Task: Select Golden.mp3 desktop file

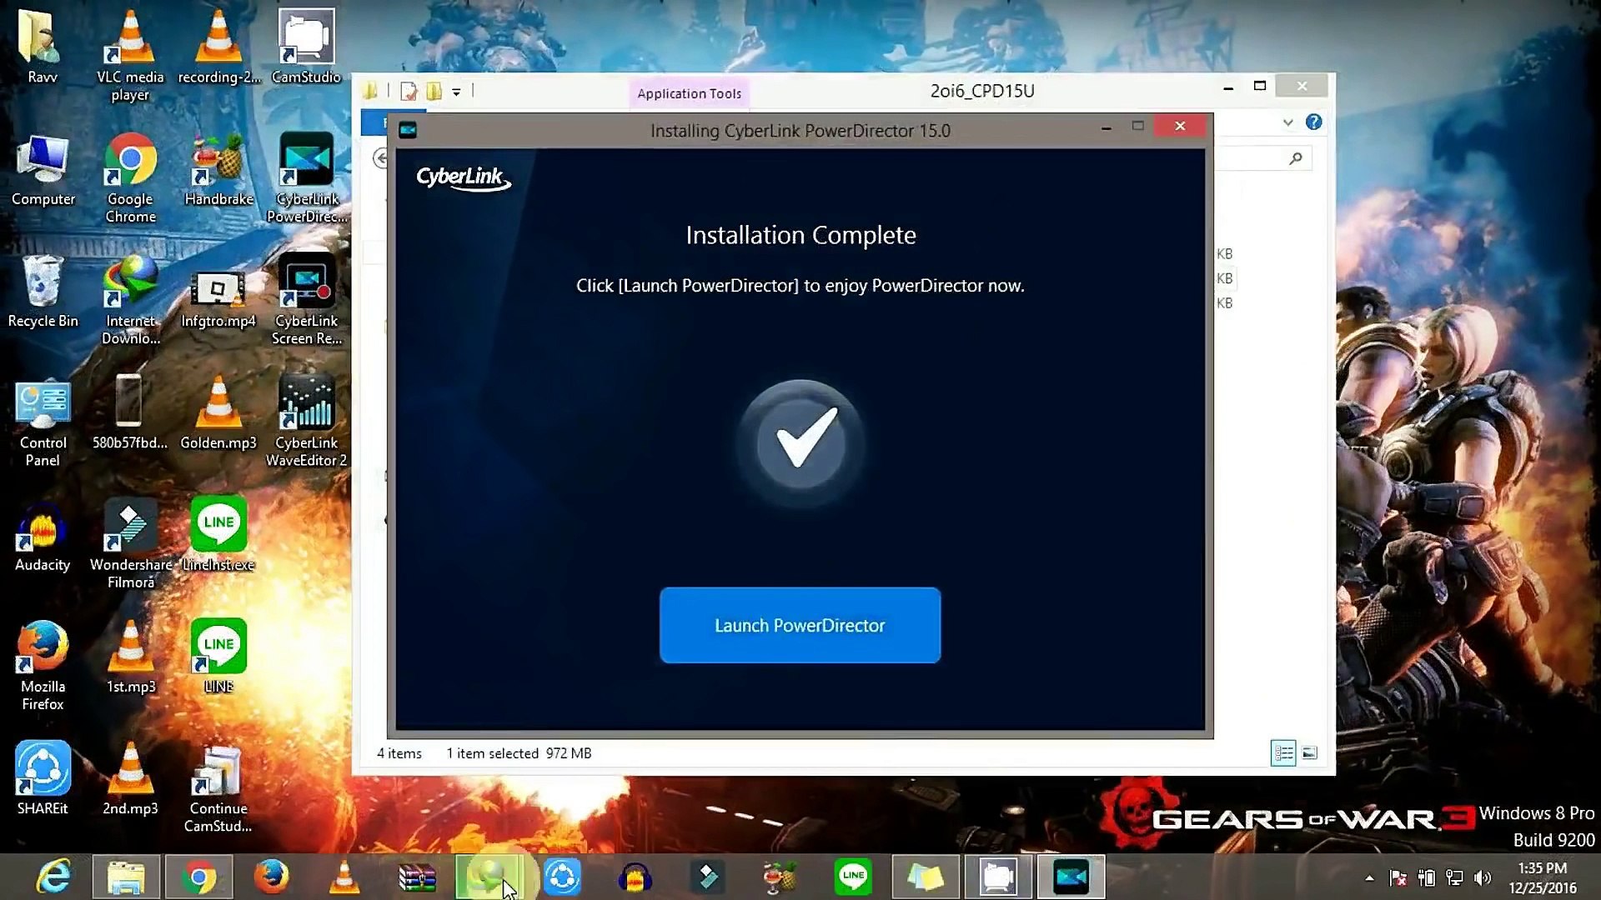Action: click(x=218, y=413)
